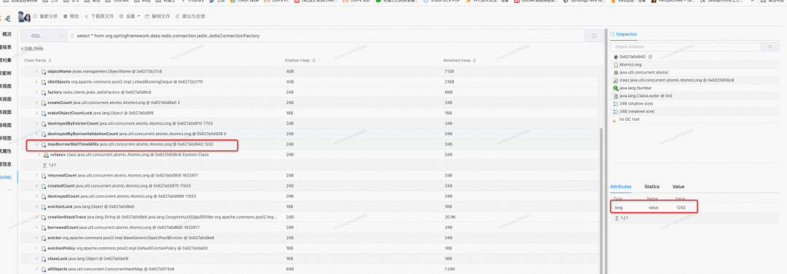Open the OQL Help link
The height and width of the screenshot is (274, 787).
(x=32, y=48)
